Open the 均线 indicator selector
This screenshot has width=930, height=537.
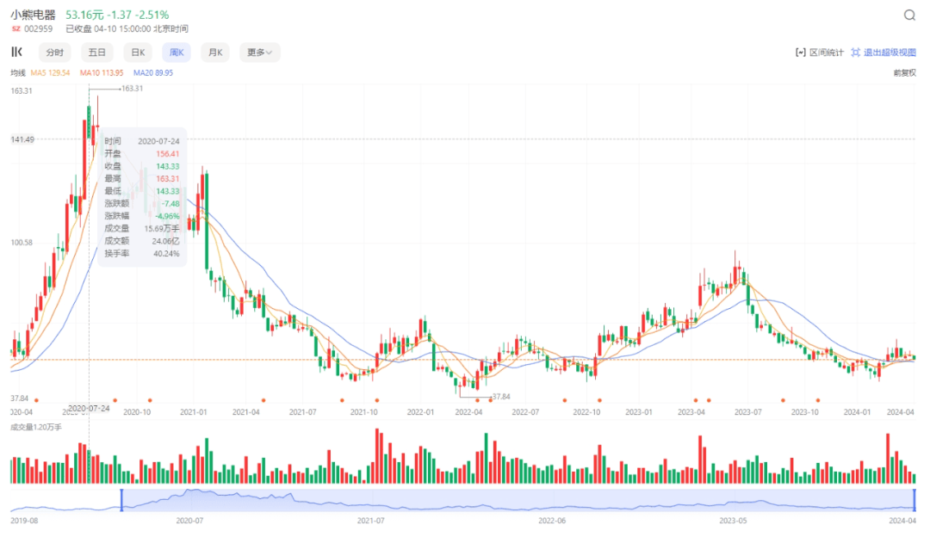[18, 73]
